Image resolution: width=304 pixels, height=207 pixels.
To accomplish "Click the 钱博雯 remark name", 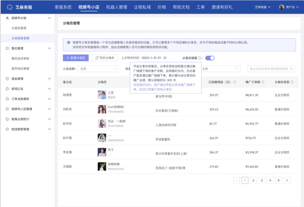I will (67, 95).
